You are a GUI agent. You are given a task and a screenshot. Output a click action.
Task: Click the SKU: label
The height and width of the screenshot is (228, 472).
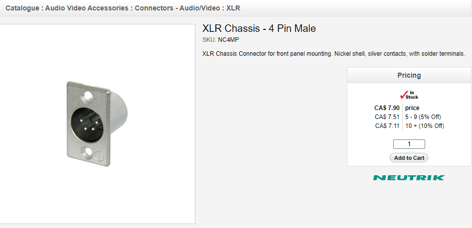(209, 40)
